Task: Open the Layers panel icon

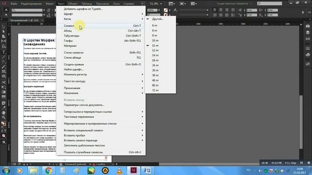Action: pyautogui.click(x=308, y=33)
